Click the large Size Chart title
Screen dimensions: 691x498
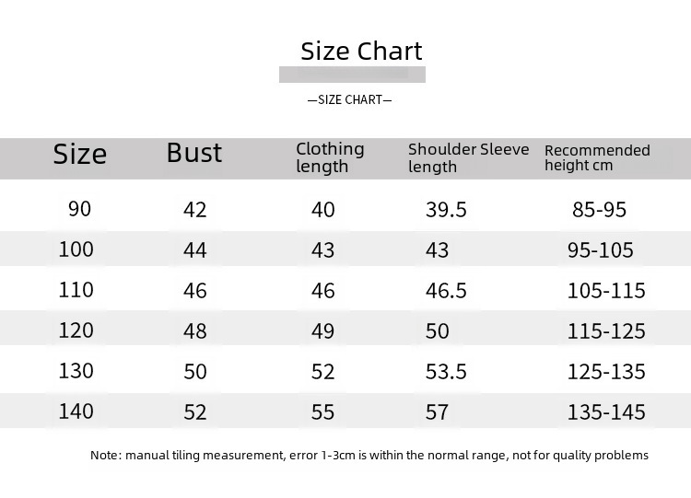pyautogui.click(x=361, y=52)
